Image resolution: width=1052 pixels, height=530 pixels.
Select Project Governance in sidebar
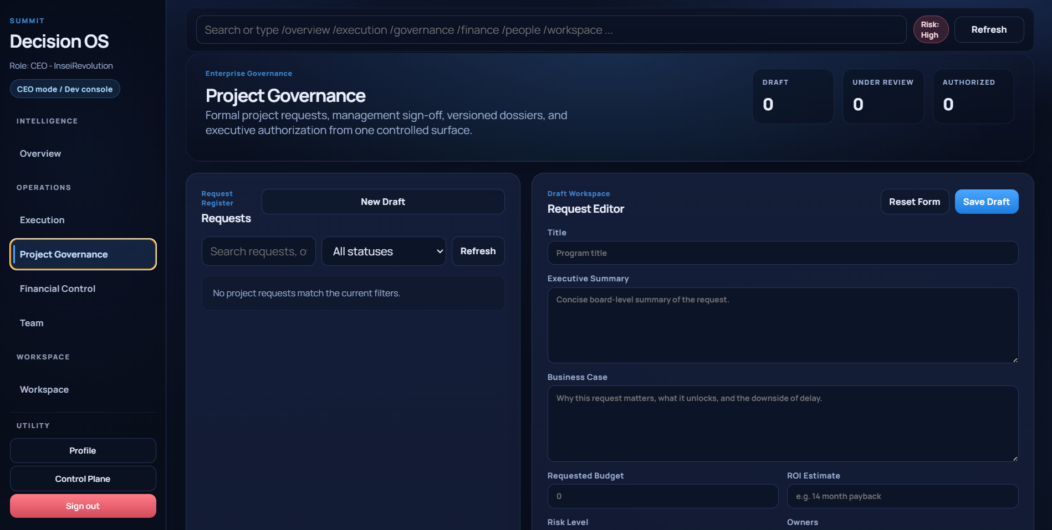click(x=83, y=254)
